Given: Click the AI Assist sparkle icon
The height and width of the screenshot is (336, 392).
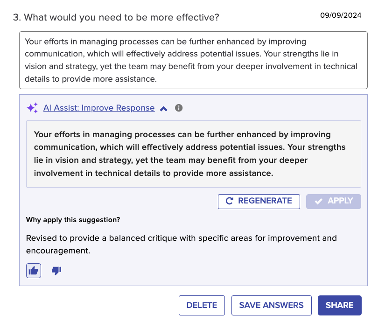Looking at the screenshot, I should pyautogui.click(x=33, y=108).
